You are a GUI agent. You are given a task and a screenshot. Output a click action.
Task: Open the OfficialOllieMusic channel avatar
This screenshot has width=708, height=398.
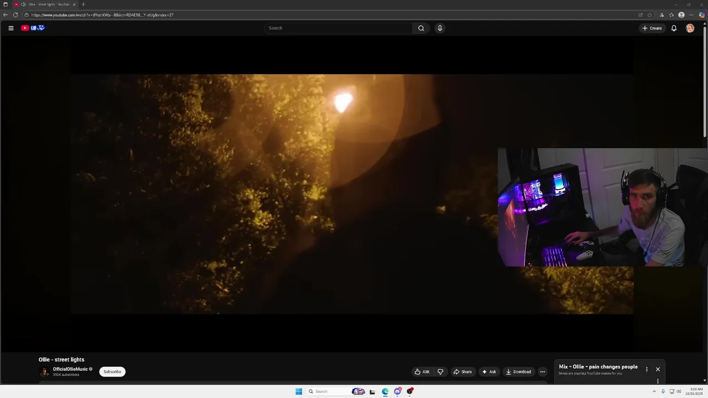(44, 372)
